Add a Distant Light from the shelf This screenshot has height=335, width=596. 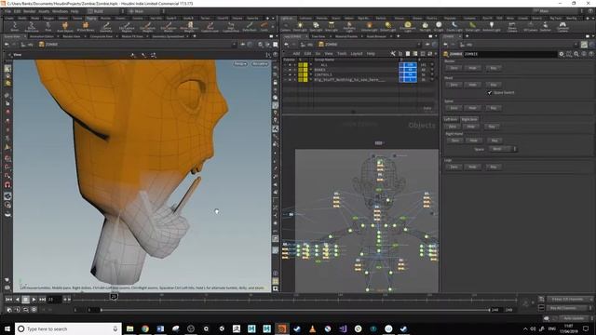click(387, 27)
